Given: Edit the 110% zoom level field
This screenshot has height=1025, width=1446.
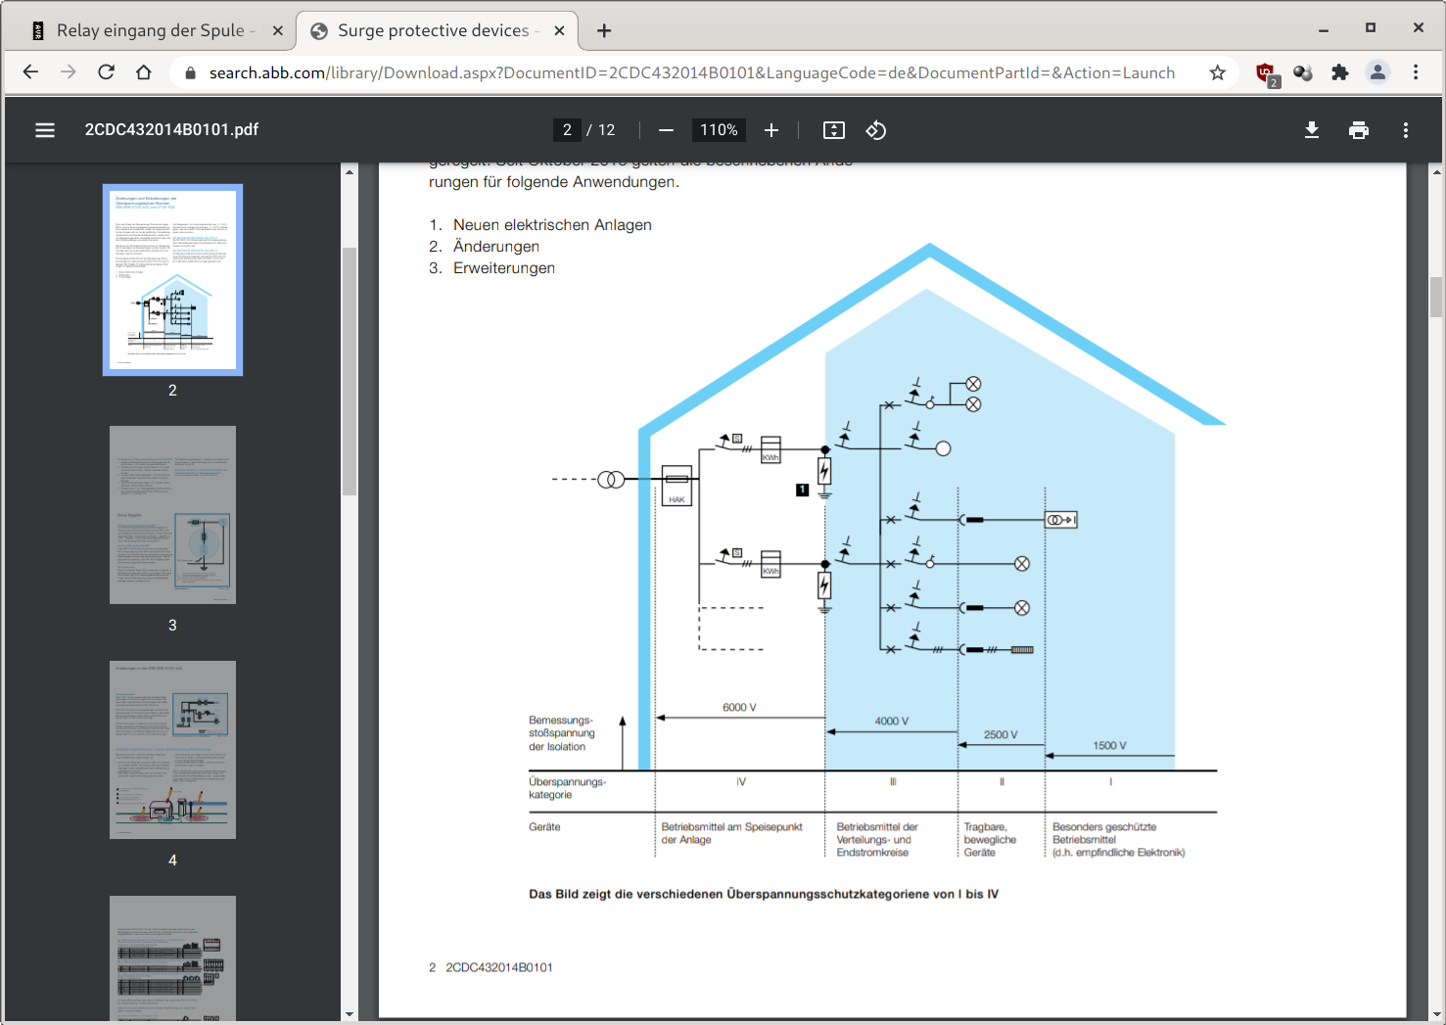Looking at the screenshot, I should pos(719,130).
